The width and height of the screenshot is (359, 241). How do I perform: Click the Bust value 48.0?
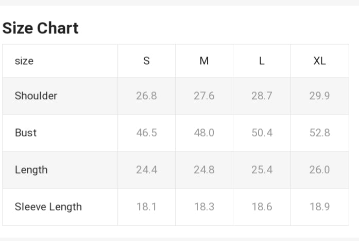click(x=204, y=133)
